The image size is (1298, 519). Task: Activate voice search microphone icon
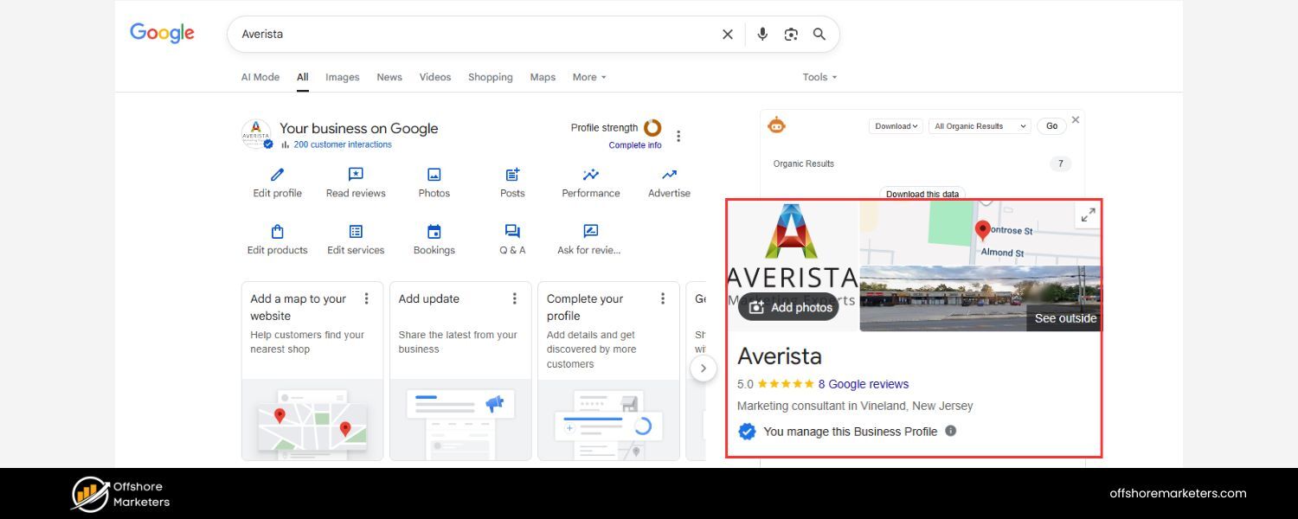pyautogui.click(x=762, y=34)
